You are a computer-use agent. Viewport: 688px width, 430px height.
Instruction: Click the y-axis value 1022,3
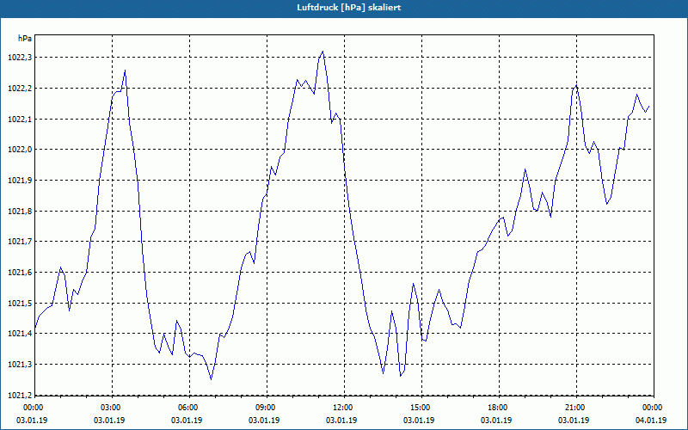click(x=20, y=58)
